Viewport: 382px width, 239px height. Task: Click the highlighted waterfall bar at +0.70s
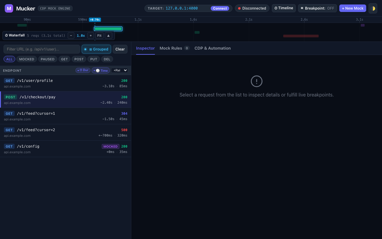[108, 29]
